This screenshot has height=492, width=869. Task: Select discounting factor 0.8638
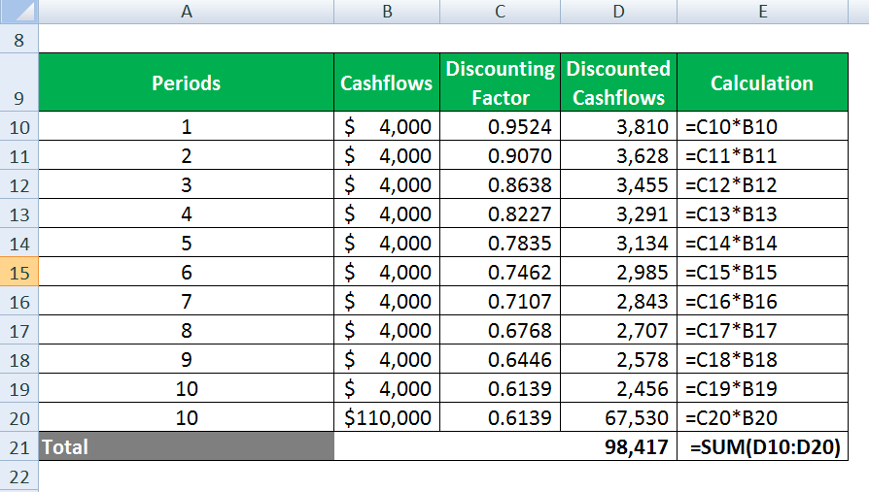500,184
